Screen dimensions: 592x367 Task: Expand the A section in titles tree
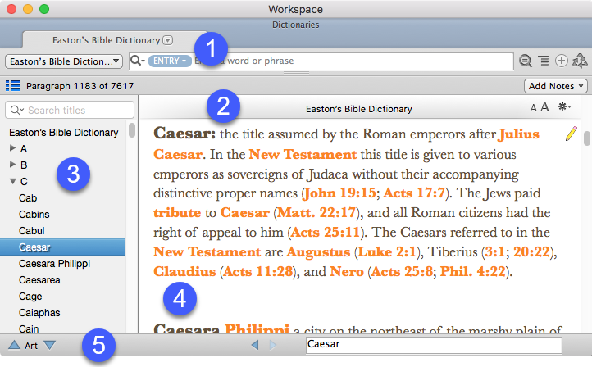12,149
